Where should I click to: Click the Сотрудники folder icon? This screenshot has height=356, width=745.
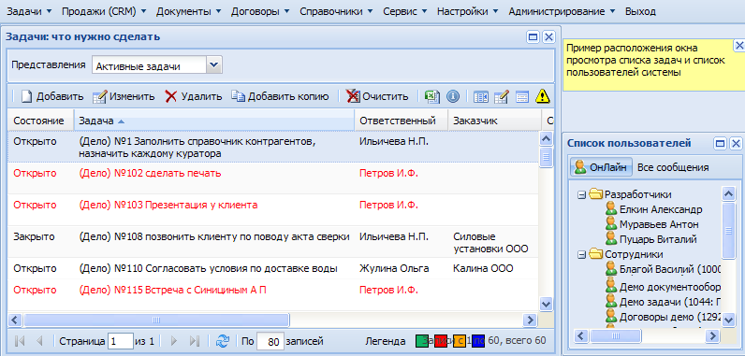596,254
